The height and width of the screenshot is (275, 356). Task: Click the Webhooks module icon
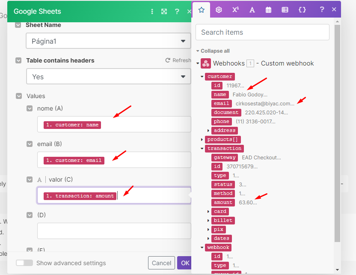point(206,63)
